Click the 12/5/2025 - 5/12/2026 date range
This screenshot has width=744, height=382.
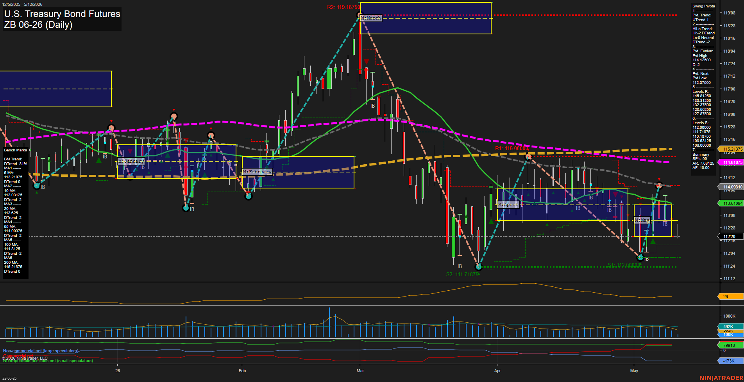22,4
